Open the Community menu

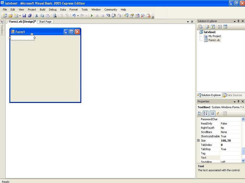[x=111, y=9]
